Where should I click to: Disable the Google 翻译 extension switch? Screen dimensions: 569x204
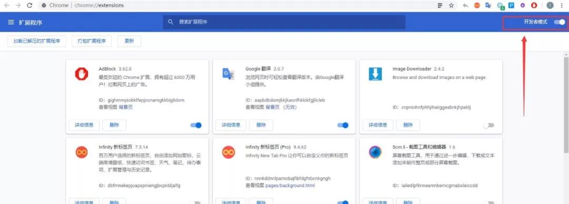click(x=343, y=125)
